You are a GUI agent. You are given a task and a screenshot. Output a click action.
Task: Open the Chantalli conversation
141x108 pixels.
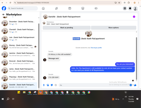tap(19, 31)
